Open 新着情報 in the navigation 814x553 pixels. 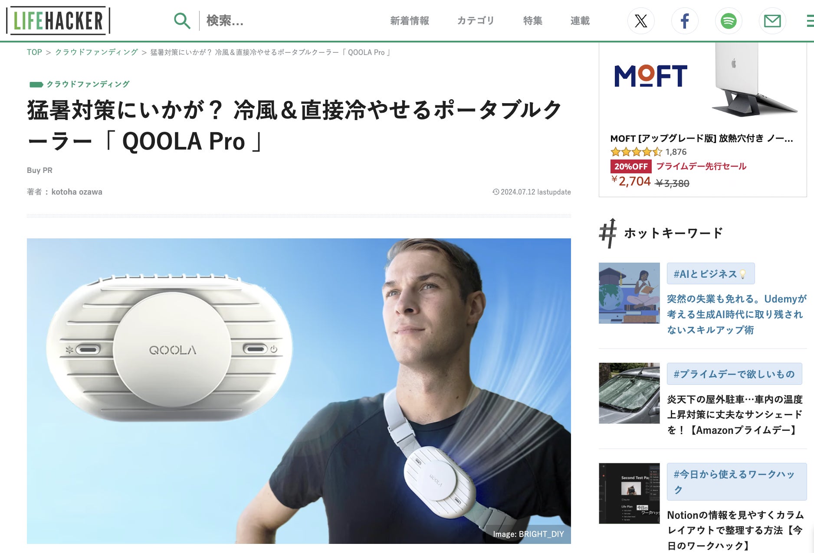pyautogui.click(x=409, y=21)
